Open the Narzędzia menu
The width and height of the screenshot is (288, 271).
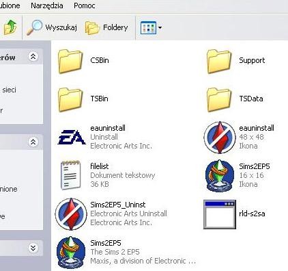47,5
